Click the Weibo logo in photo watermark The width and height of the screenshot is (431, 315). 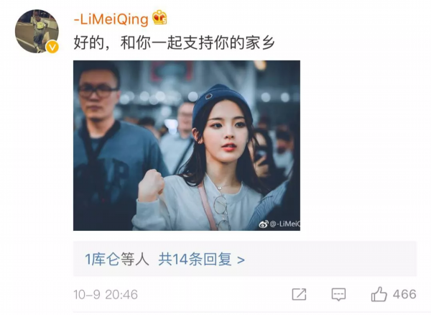[x=264, y=224]
